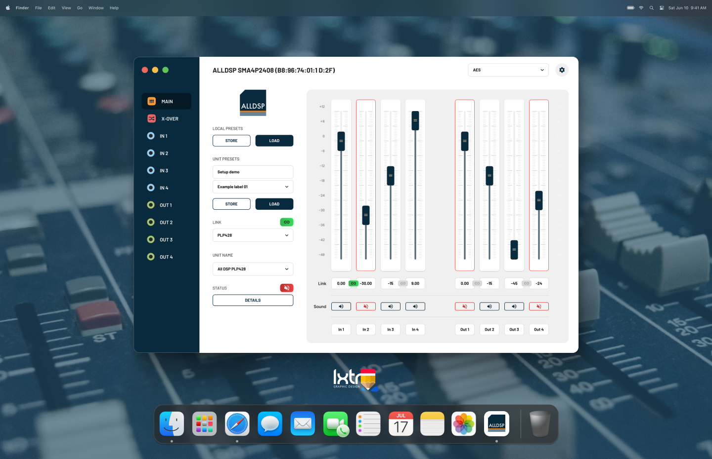
Task: Open Safari from the Dock
Action: click(237, 424)
